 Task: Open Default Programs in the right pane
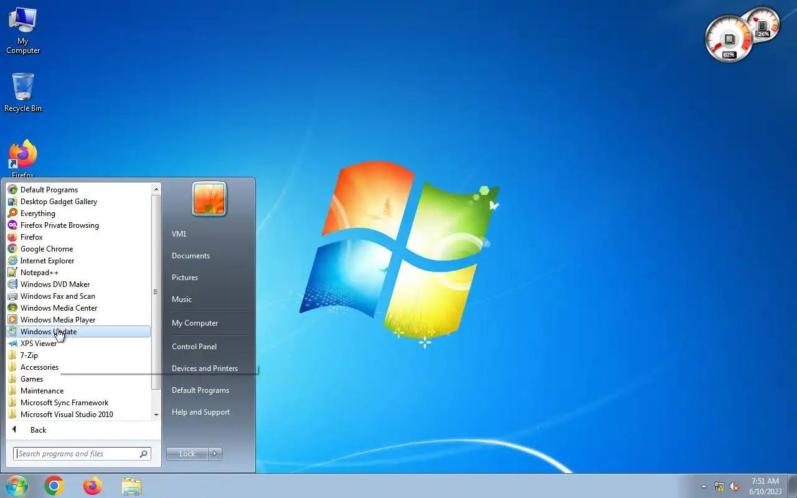209,390
